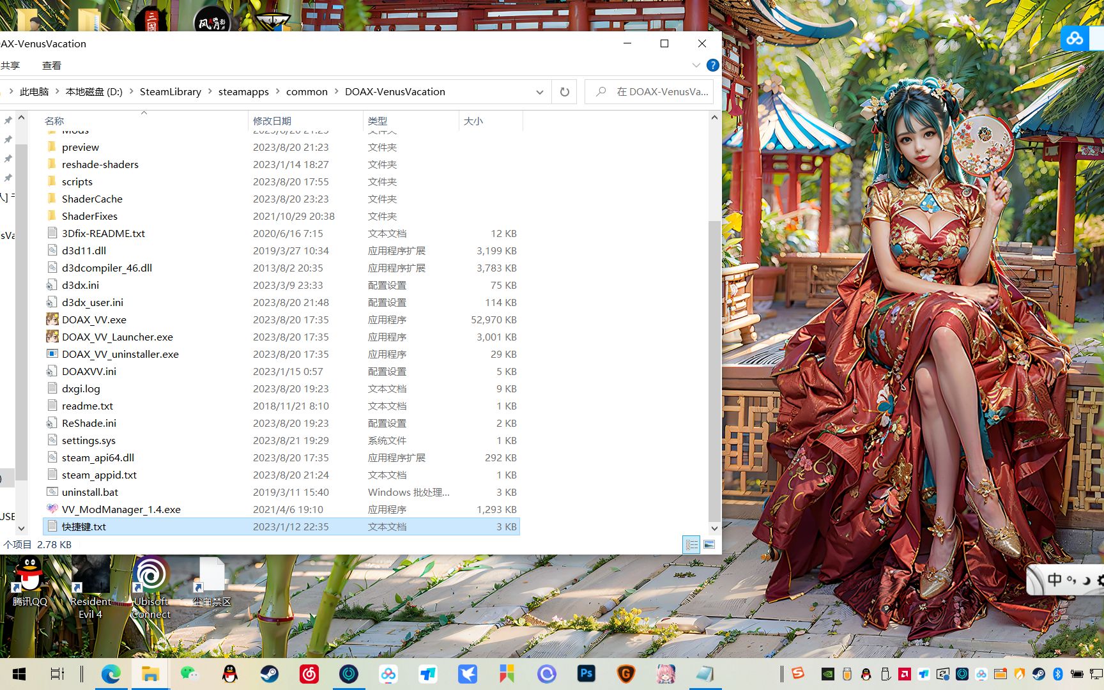
Task: Click navigation pane scroll down arrow
Action: [x=21, y=528]
